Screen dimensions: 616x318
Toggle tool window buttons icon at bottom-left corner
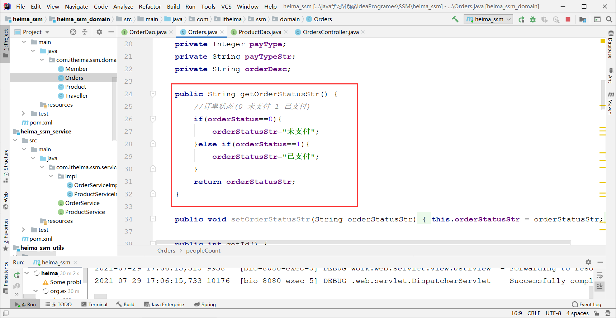tap(5, 313)
